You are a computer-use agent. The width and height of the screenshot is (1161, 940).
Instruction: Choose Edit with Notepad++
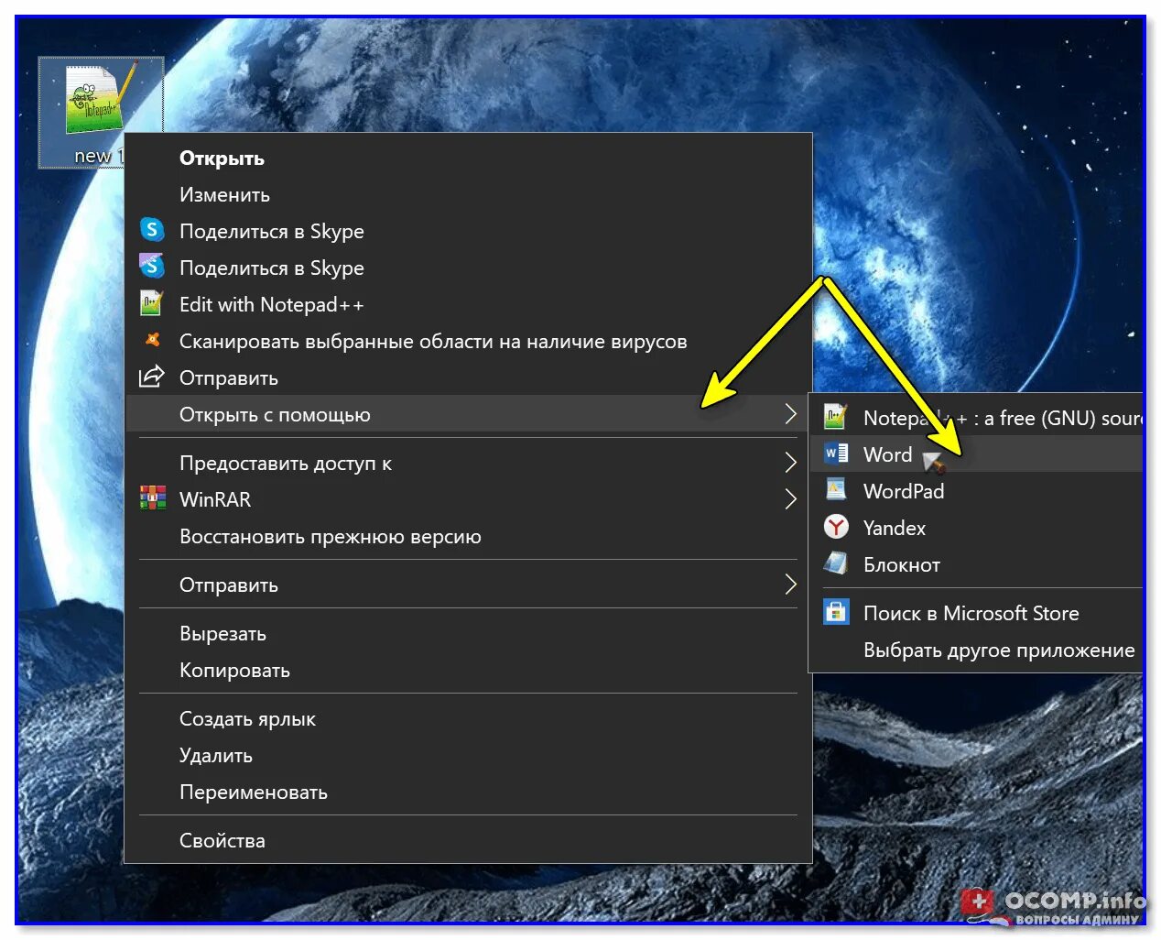(468, 304)
